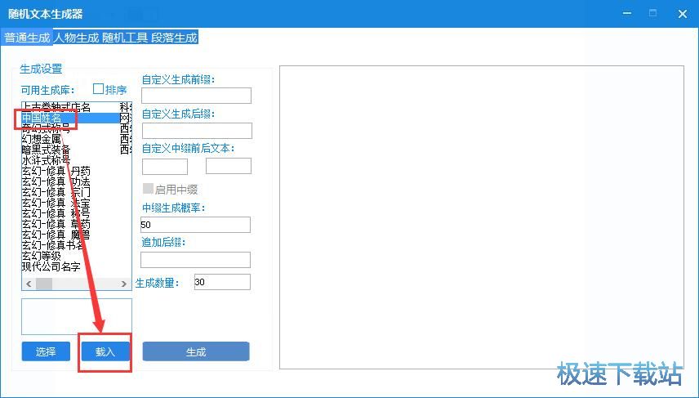Toggle the 启用中缀 checkbox
Screen dimensions: 699x398
[x=148, y=188]
